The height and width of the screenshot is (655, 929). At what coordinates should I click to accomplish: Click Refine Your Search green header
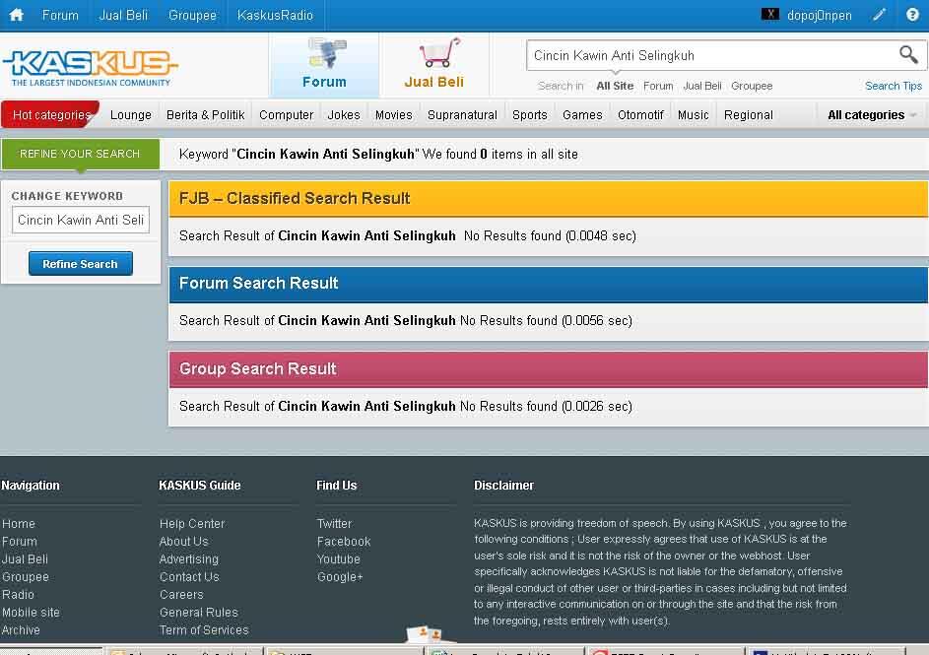pos(80,154)
